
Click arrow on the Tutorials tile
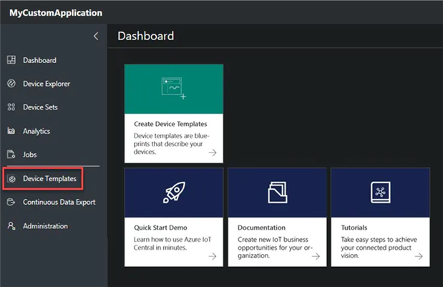point(419,256)
